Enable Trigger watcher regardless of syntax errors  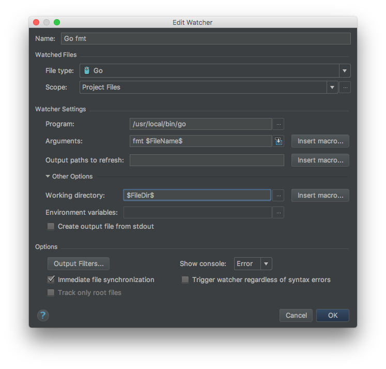[185, 279]
